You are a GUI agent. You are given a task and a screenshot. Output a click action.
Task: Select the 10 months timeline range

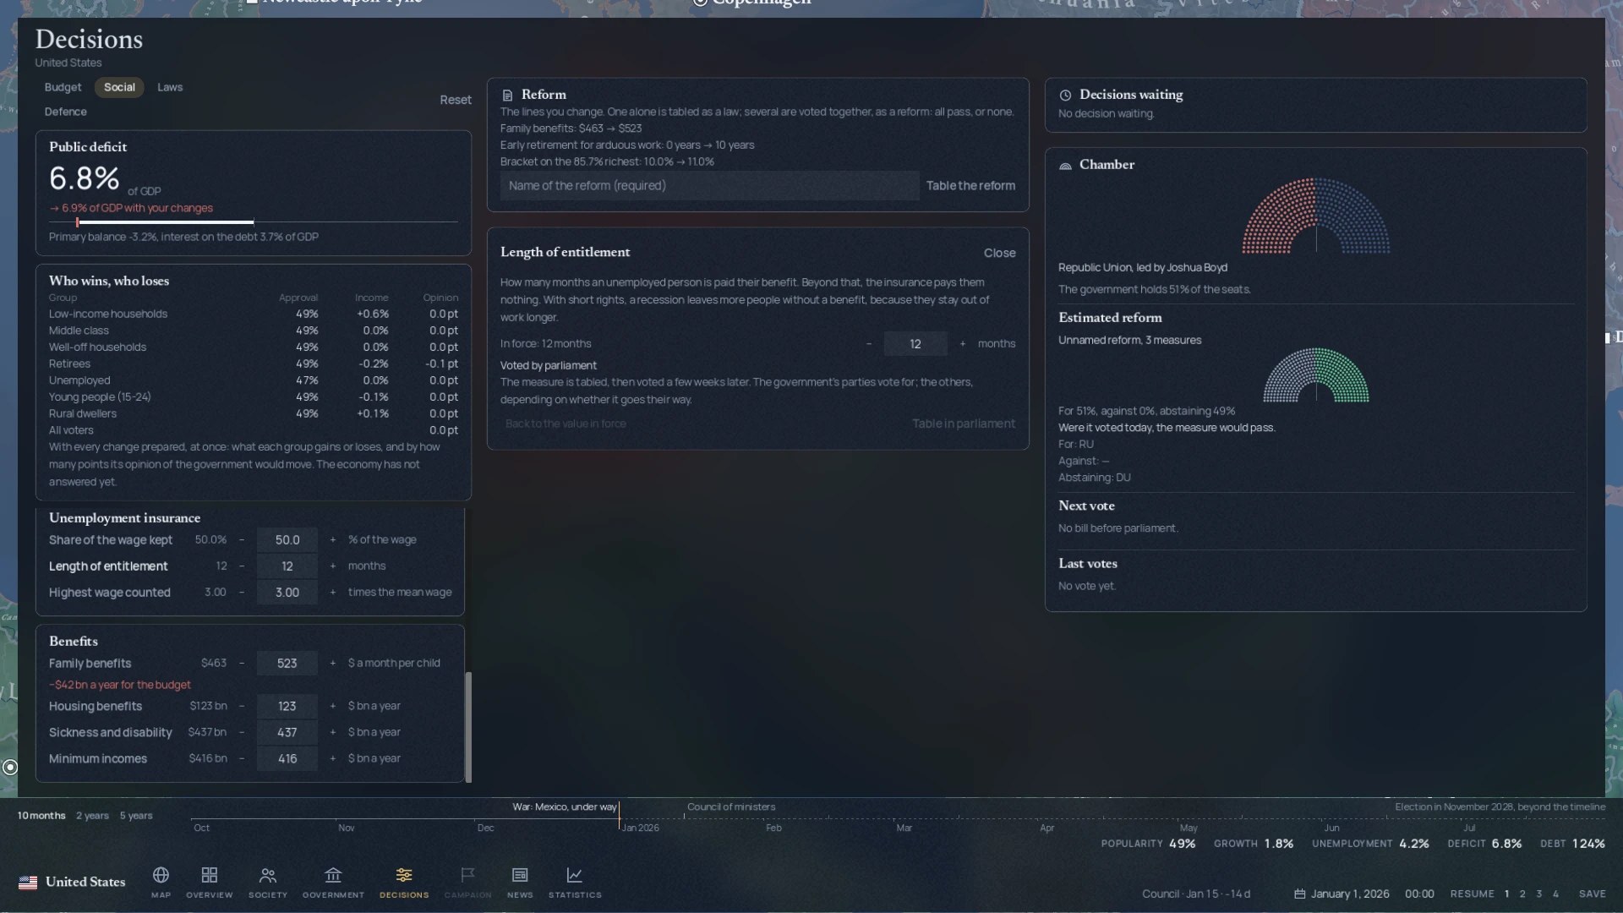pyautogui.click(x=41, y=816)
